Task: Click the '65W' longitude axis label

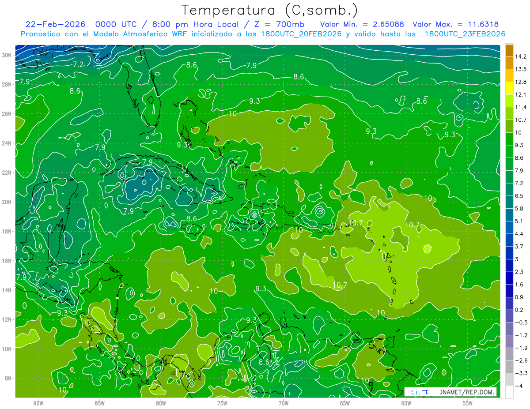Action: click(345, 403)
